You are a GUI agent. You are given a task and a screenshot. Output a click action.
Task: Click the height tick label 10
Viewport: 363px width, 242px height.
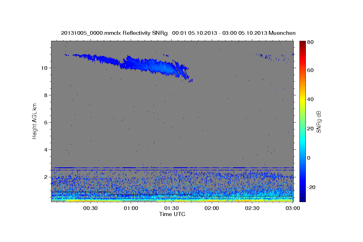44,68
